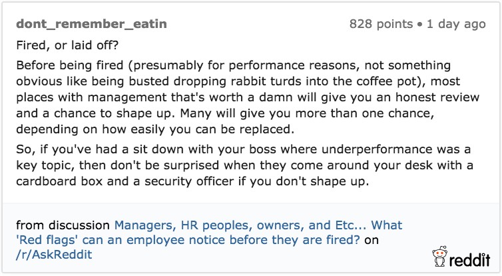Click the 'from discussion' label
Image resolution: width=502 pixels, height=276 pixels.
point(63,225)
